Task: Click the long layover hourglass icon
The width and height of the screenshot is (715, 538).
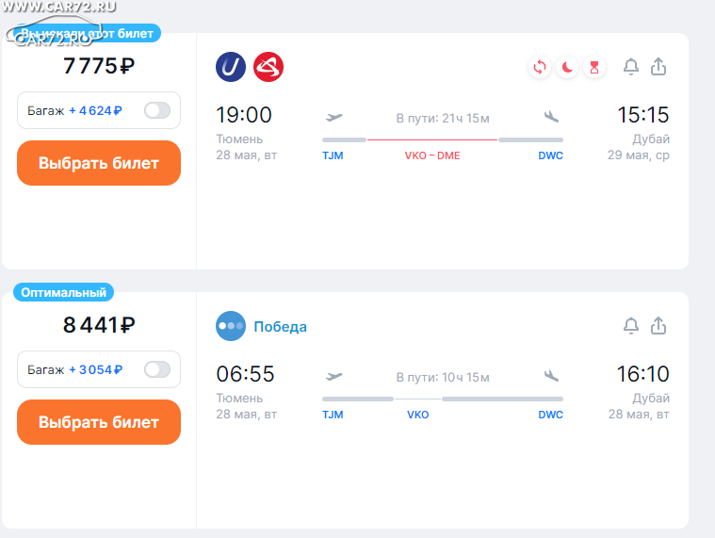Action: point(594,68)
